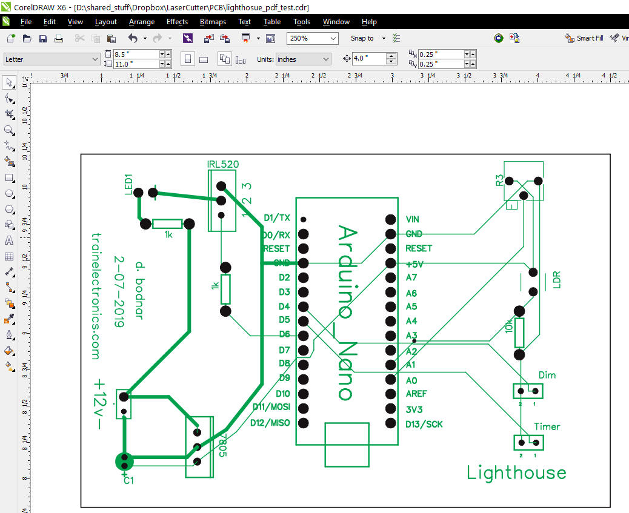Click the Print icon in toolbar
The width and height of the screenshot is (629, 513).
pos(59,38)
